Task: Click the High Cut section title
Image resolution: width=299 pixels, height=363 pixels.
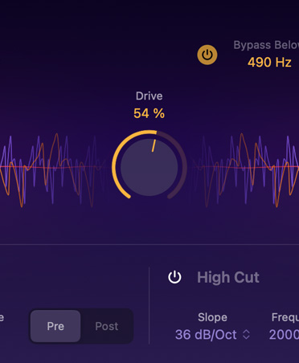Action: (228, 277)
